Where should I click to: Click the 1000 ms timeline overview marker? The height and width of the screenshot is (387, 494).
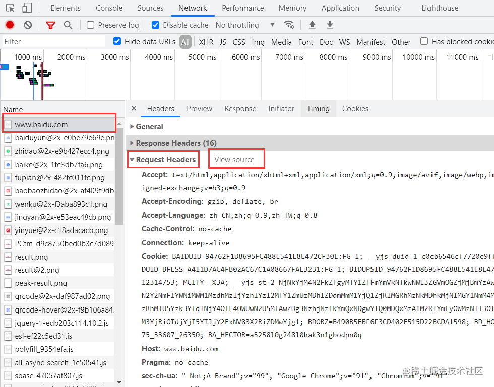[x=28, y=57]
